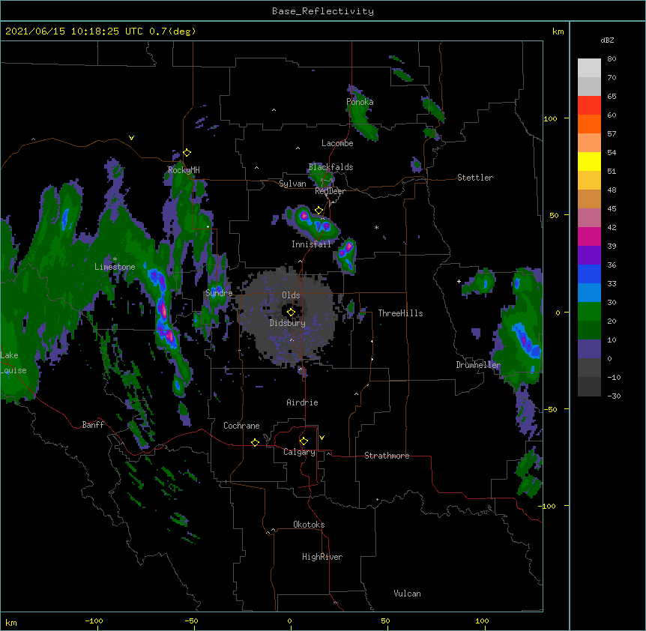This screenshot has width=646, height=631.
Task: Click the Sundre label
Action: (x=219, y=293)
